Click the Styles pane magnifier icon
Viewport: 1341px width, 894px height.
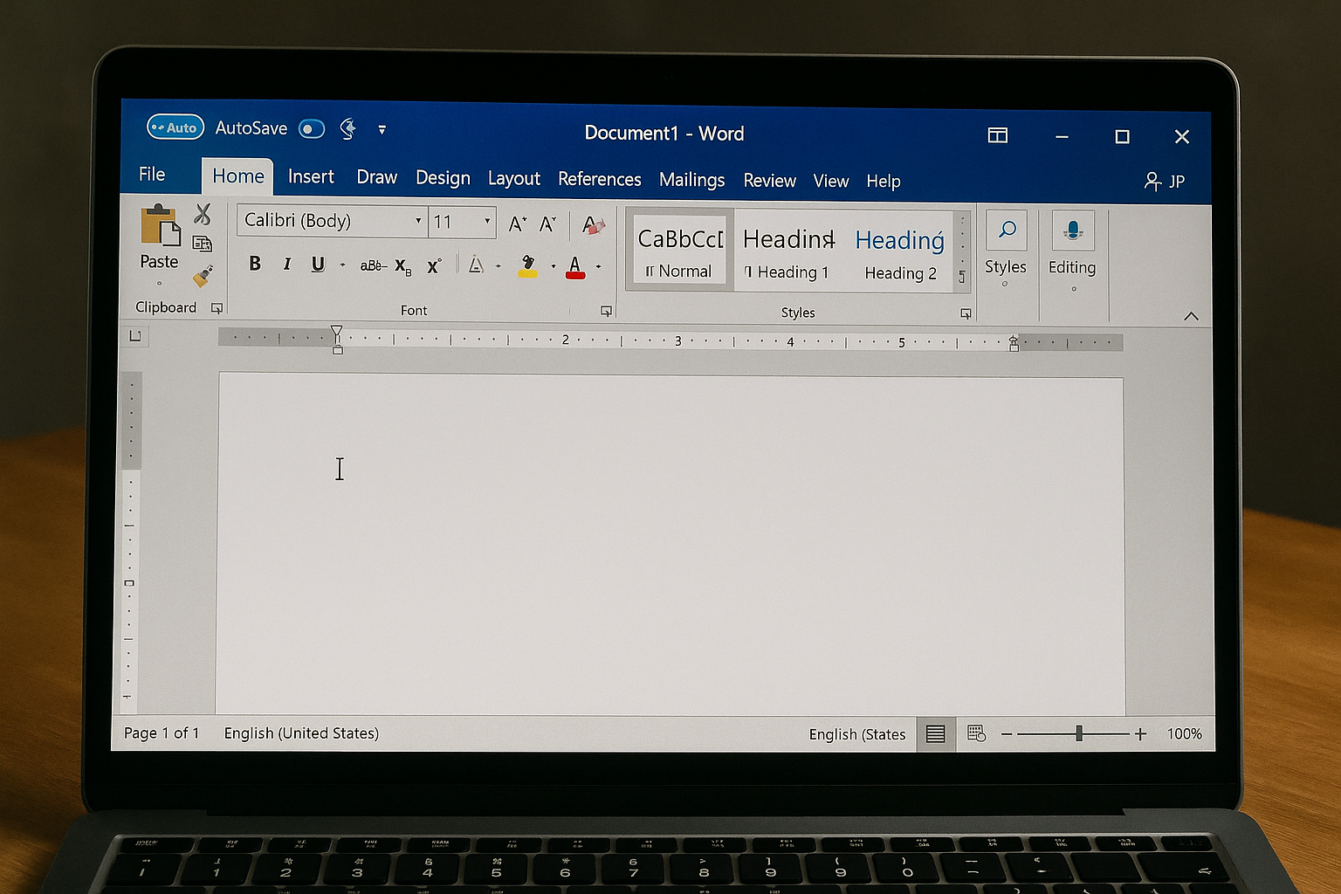pos(1007,230)
